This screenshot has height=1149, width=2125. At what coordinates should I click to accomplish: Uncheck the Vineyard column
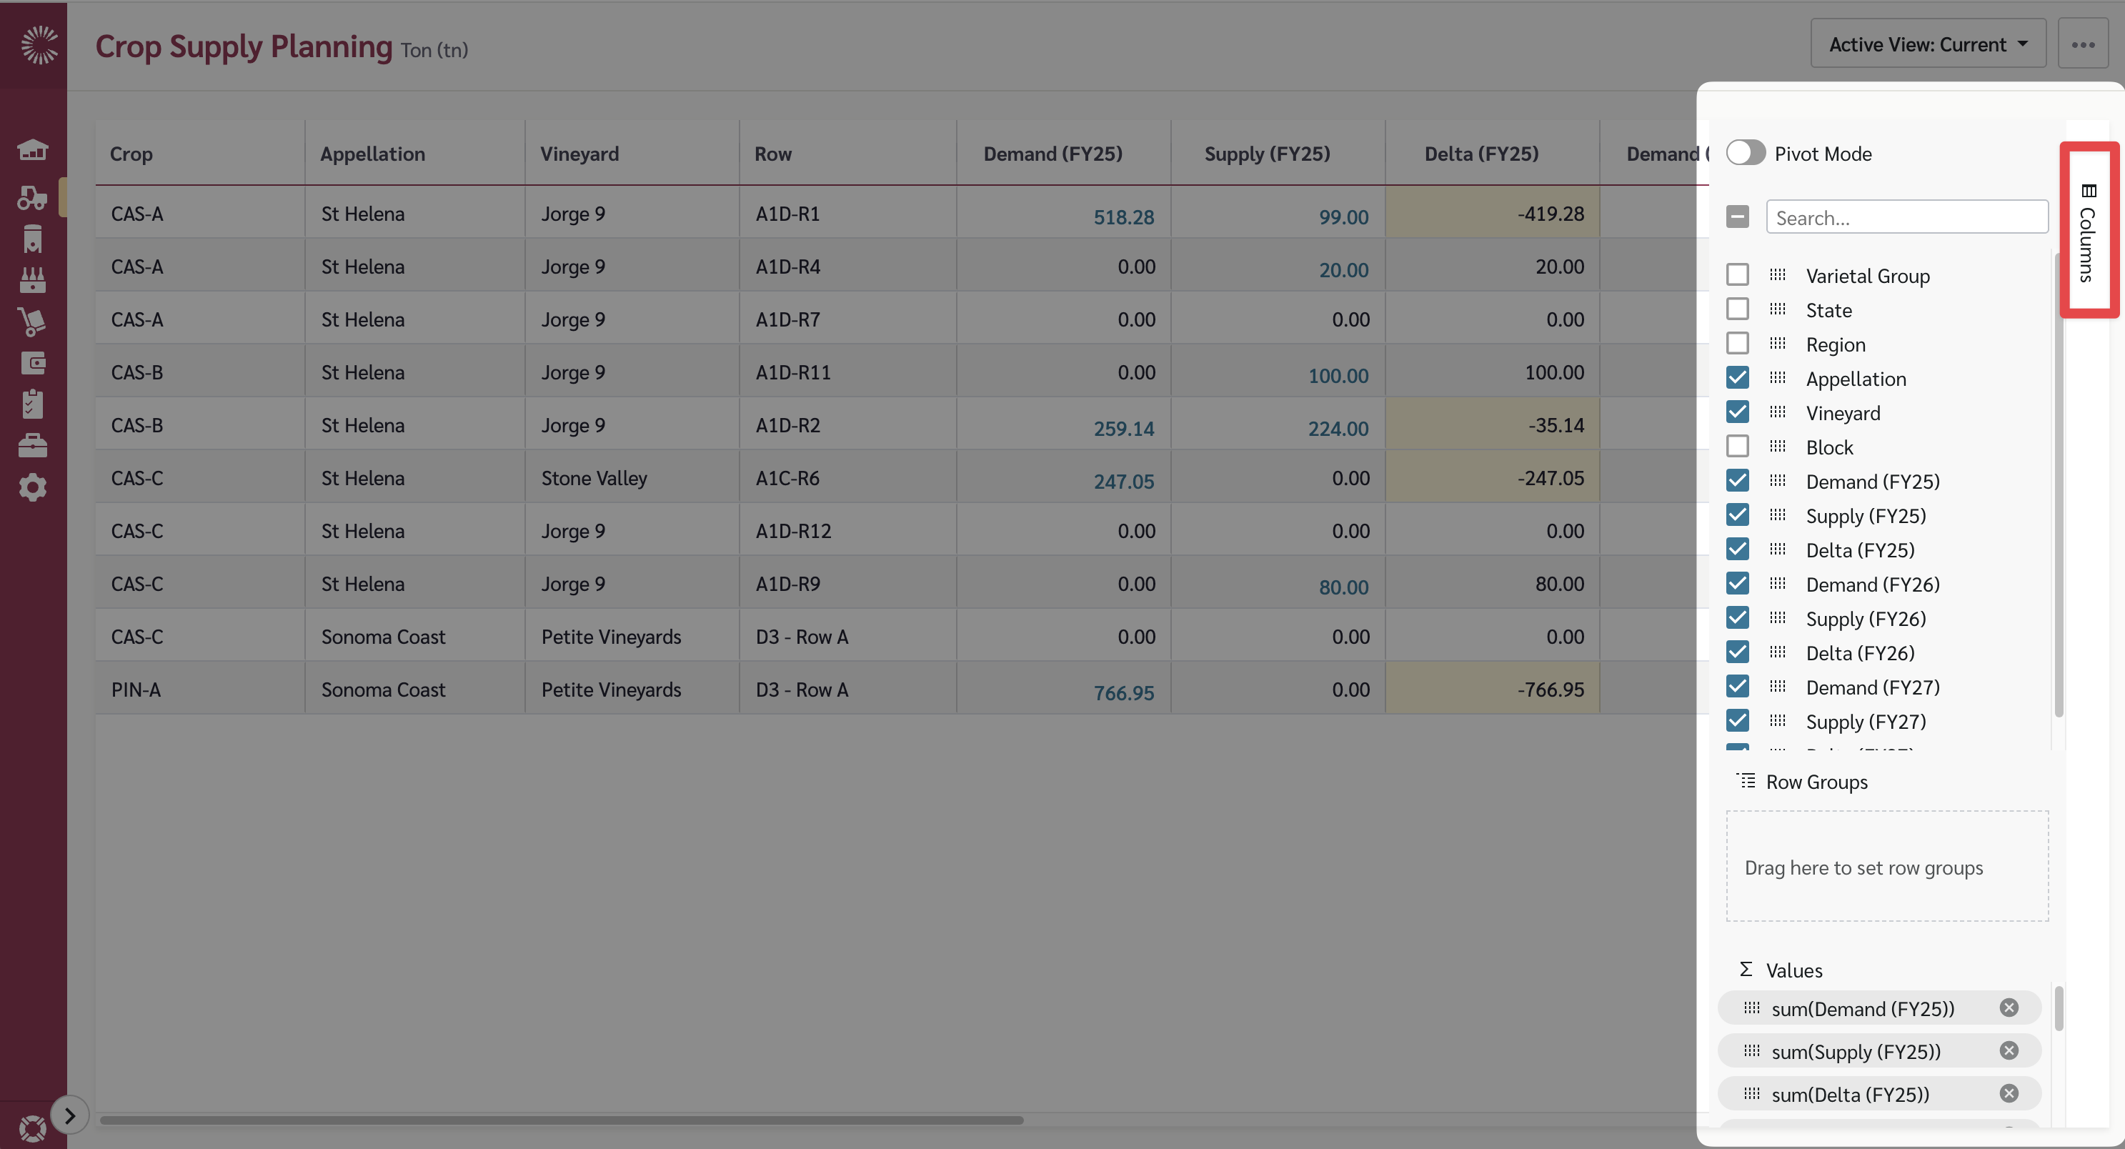(x=1738, y=412)
